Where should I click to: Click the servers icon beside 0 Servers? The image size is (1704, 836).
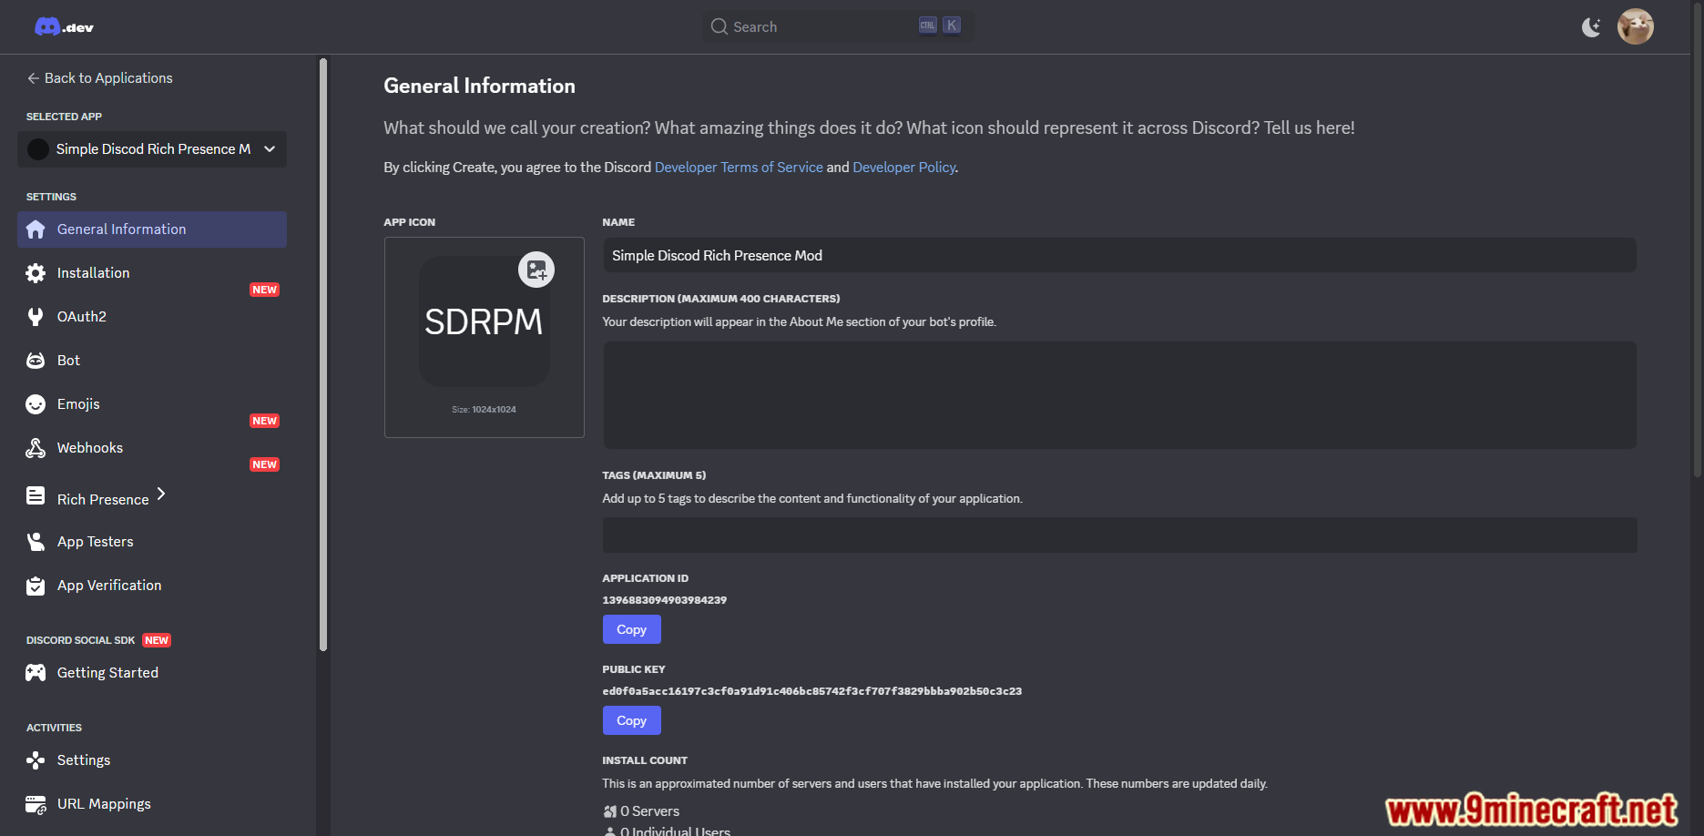click(x=609, y=811)
